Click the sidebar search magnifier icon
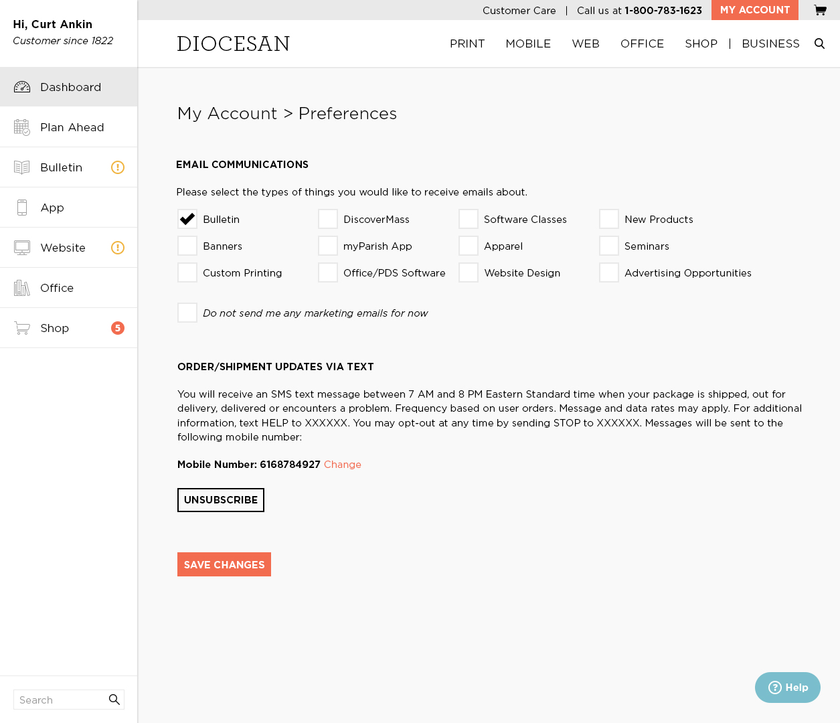The image size is (840, 723). [114, 700]
